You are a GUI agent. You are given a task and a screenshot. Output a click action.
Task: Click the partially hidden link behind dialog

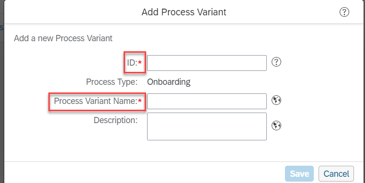pos(1,28)
